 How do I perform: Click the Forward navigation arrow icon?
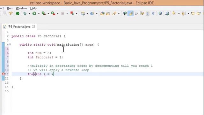tap(199, 13)
